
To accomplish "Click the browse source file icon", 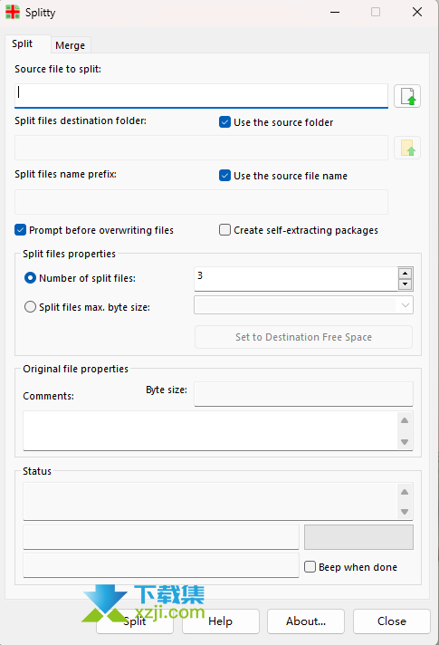I will tap(407, 96).
